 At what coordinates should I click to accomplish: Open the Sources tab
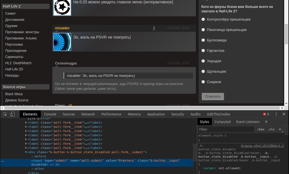pyautogui.click(x=69, y=114)
